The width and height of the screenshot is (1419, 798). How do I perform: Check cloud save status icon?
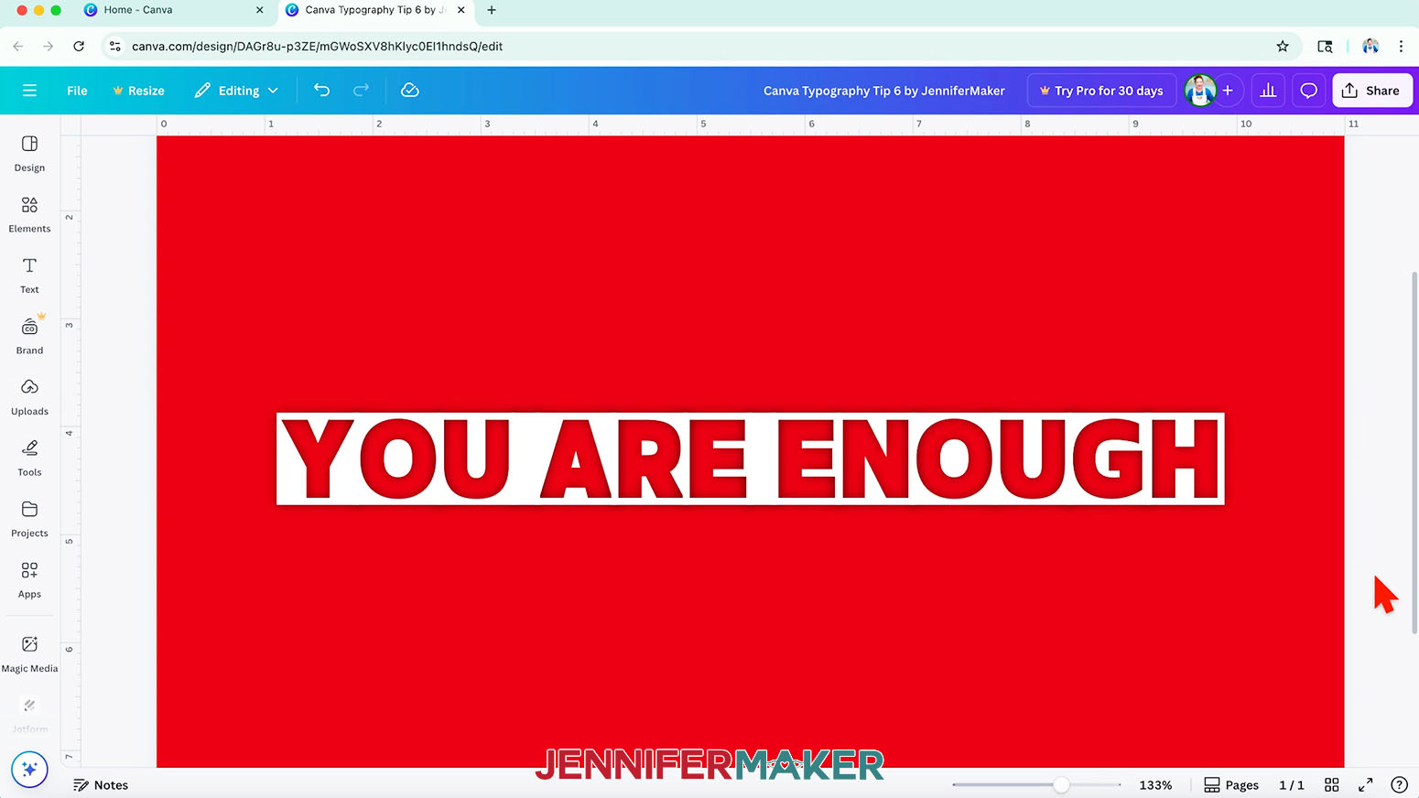(410, 90)
